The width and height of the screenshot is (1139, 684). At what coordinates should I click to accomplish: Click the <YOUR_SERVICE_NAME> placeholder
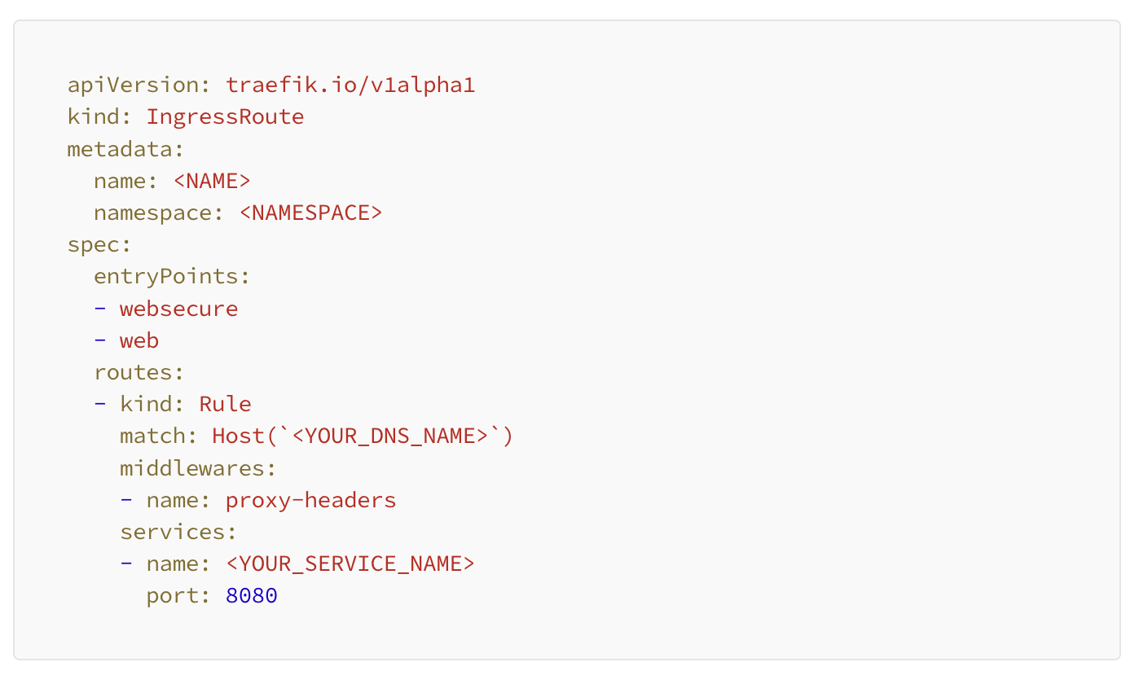[x=350, y=563]
